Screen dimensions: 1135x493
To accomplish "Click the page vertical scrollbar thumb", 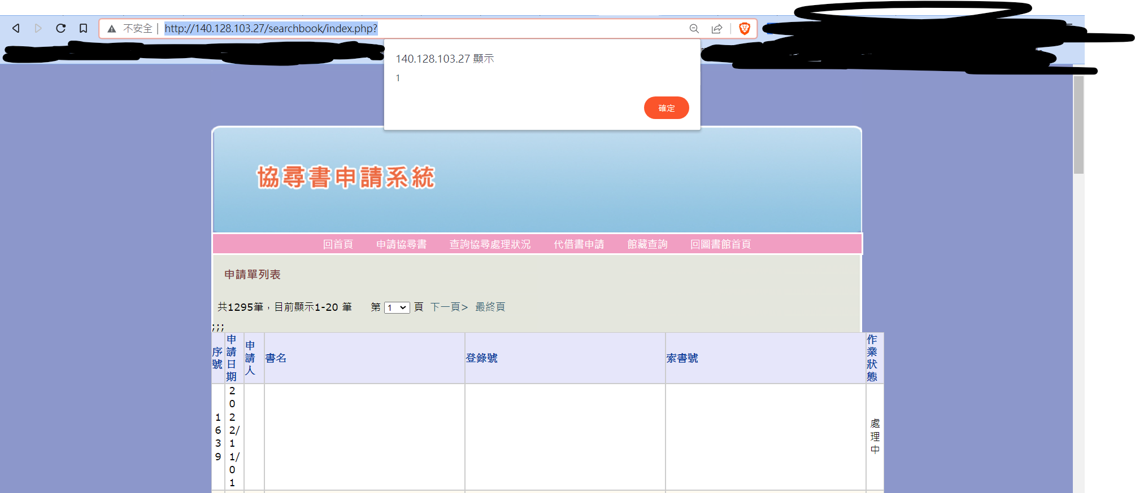I will click(1079, 125).
